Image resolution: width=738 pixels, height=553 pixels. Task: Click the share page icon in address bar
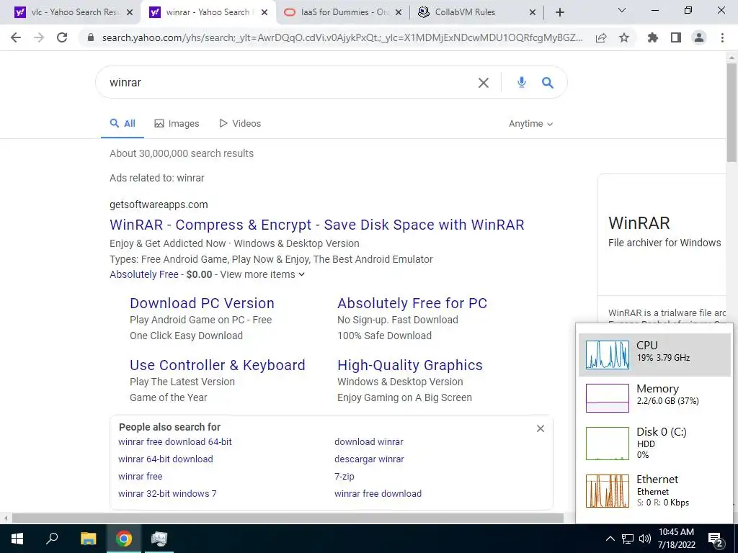(601, 38)
